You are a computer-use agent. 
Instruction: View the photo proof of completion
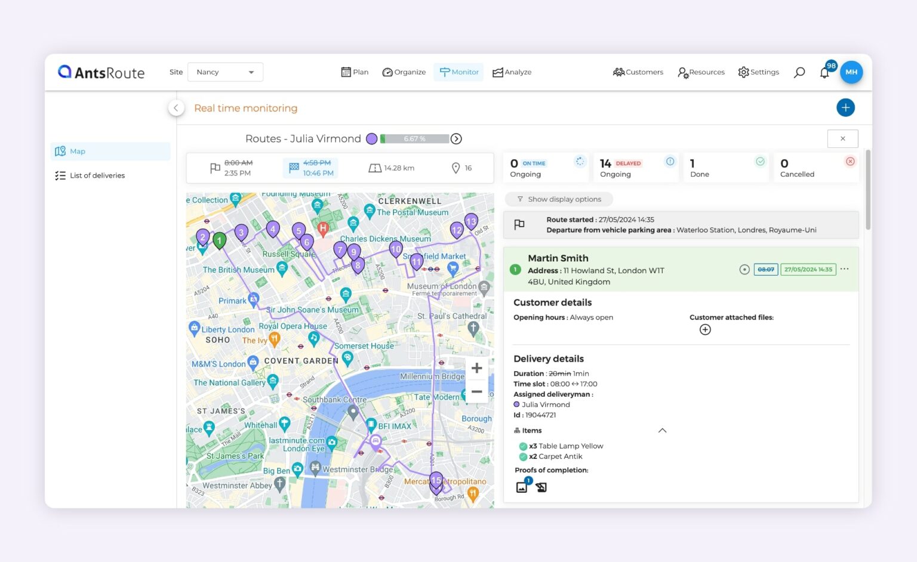point(522,487)
